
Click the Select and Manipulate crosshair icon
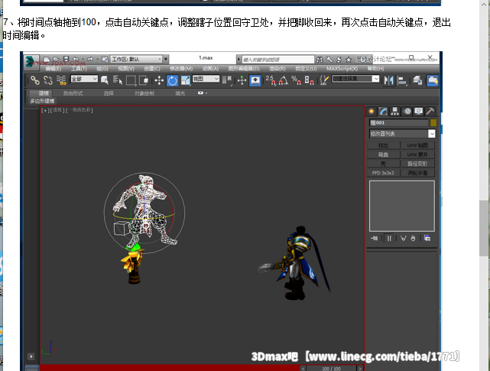(x=242, y=80)
